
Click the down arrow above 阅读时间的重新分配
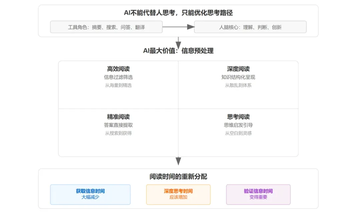click(178, 161)
